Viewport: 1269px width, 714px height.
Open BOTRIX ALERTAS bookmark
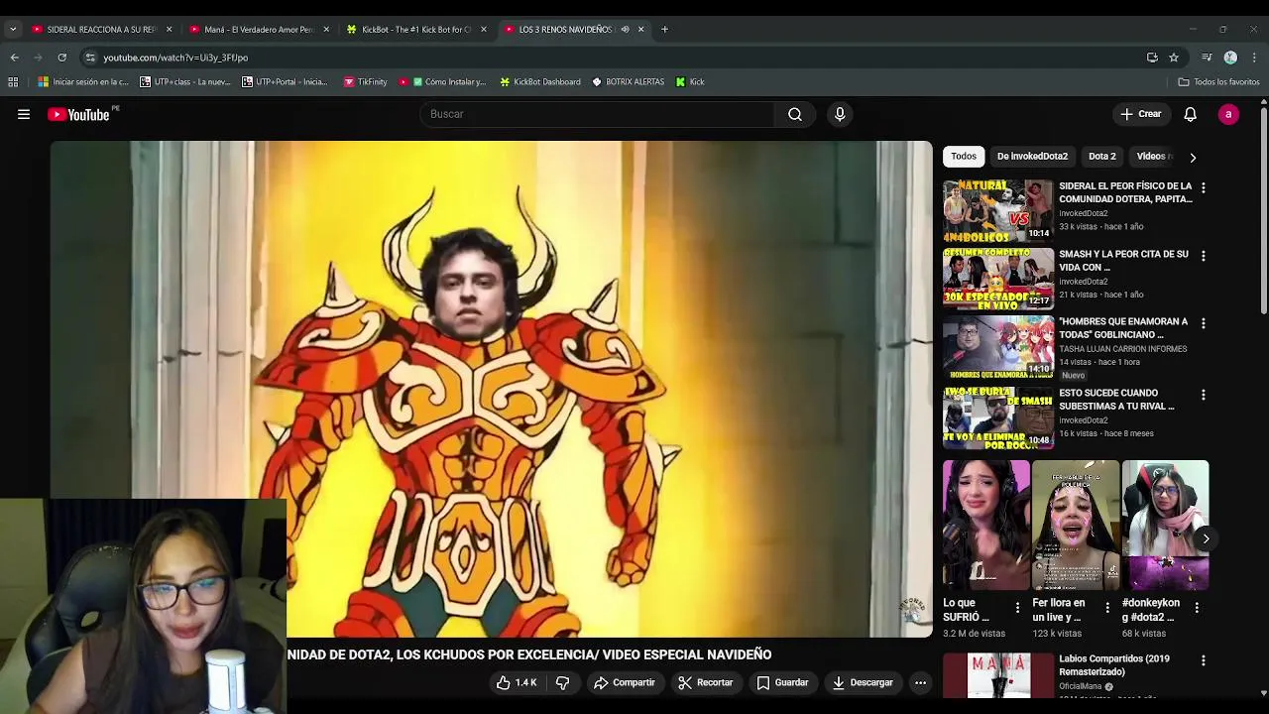coord(628,82)
